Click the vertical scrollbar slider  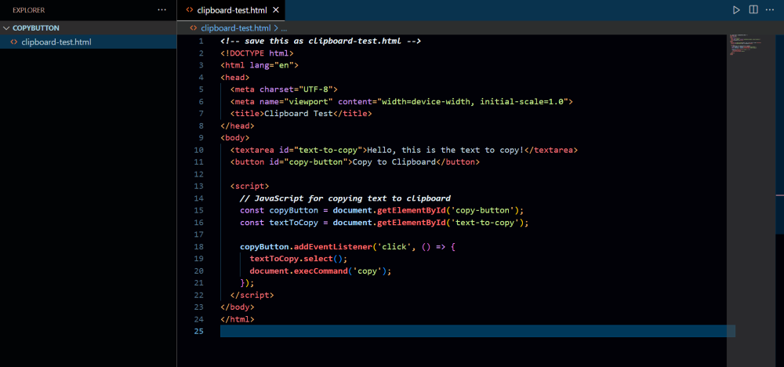[780, 134]
